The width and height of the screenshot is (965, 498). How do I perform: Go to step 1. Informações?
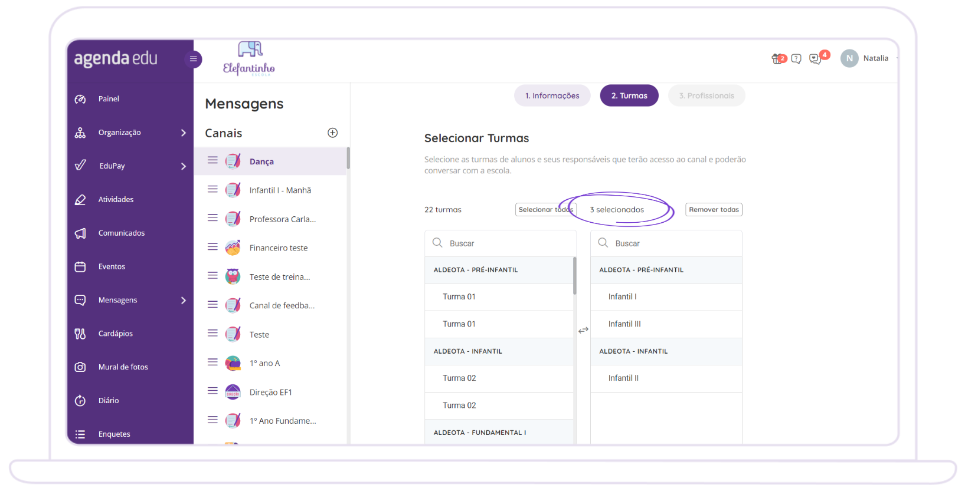click(552, 95)
